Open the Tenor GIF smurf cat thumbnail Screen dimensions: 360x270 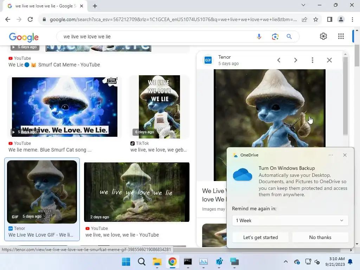tap(42, 192)
